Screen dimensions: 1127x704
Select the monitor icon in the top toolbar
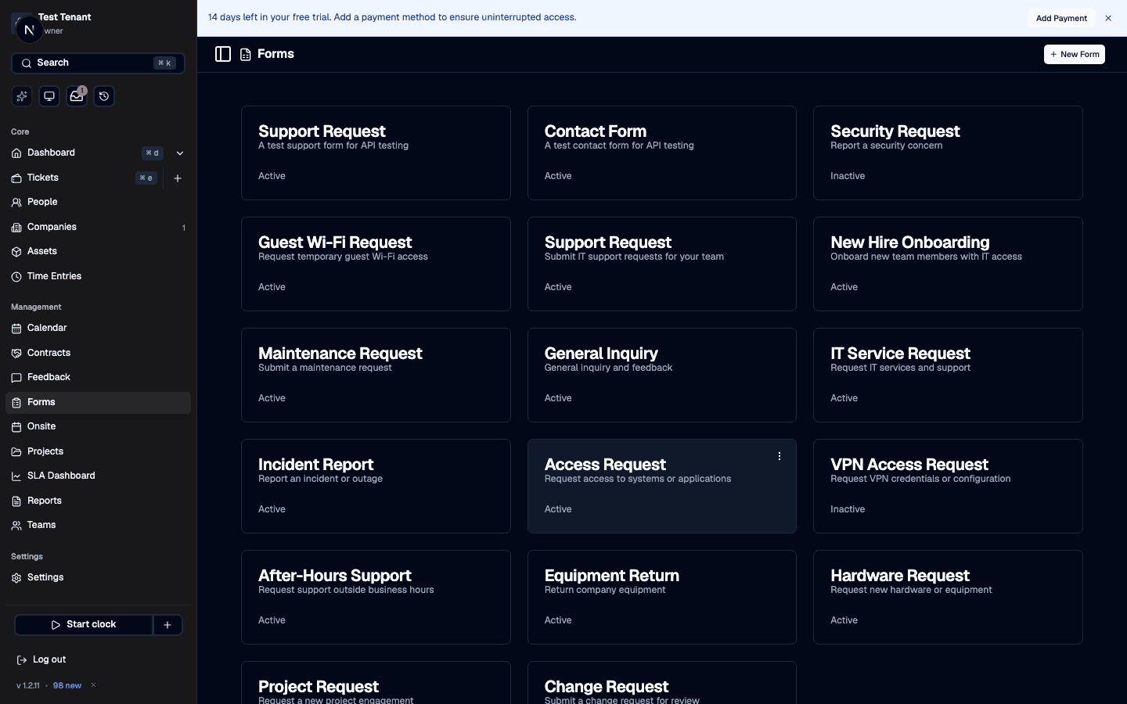click(x=49, y=95)
